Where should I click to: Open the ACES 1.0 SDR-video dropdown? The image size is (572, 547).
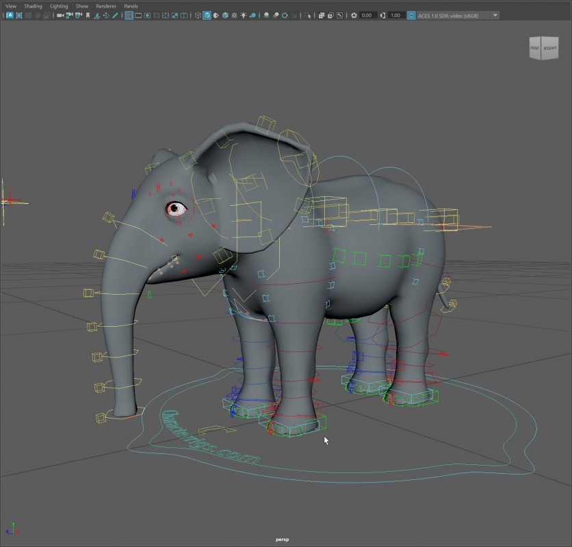point(495,15)
